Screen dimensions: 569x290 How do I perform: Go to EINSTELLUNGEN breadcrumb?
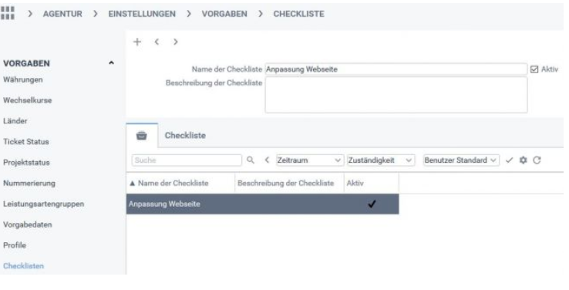pos(142,14)
